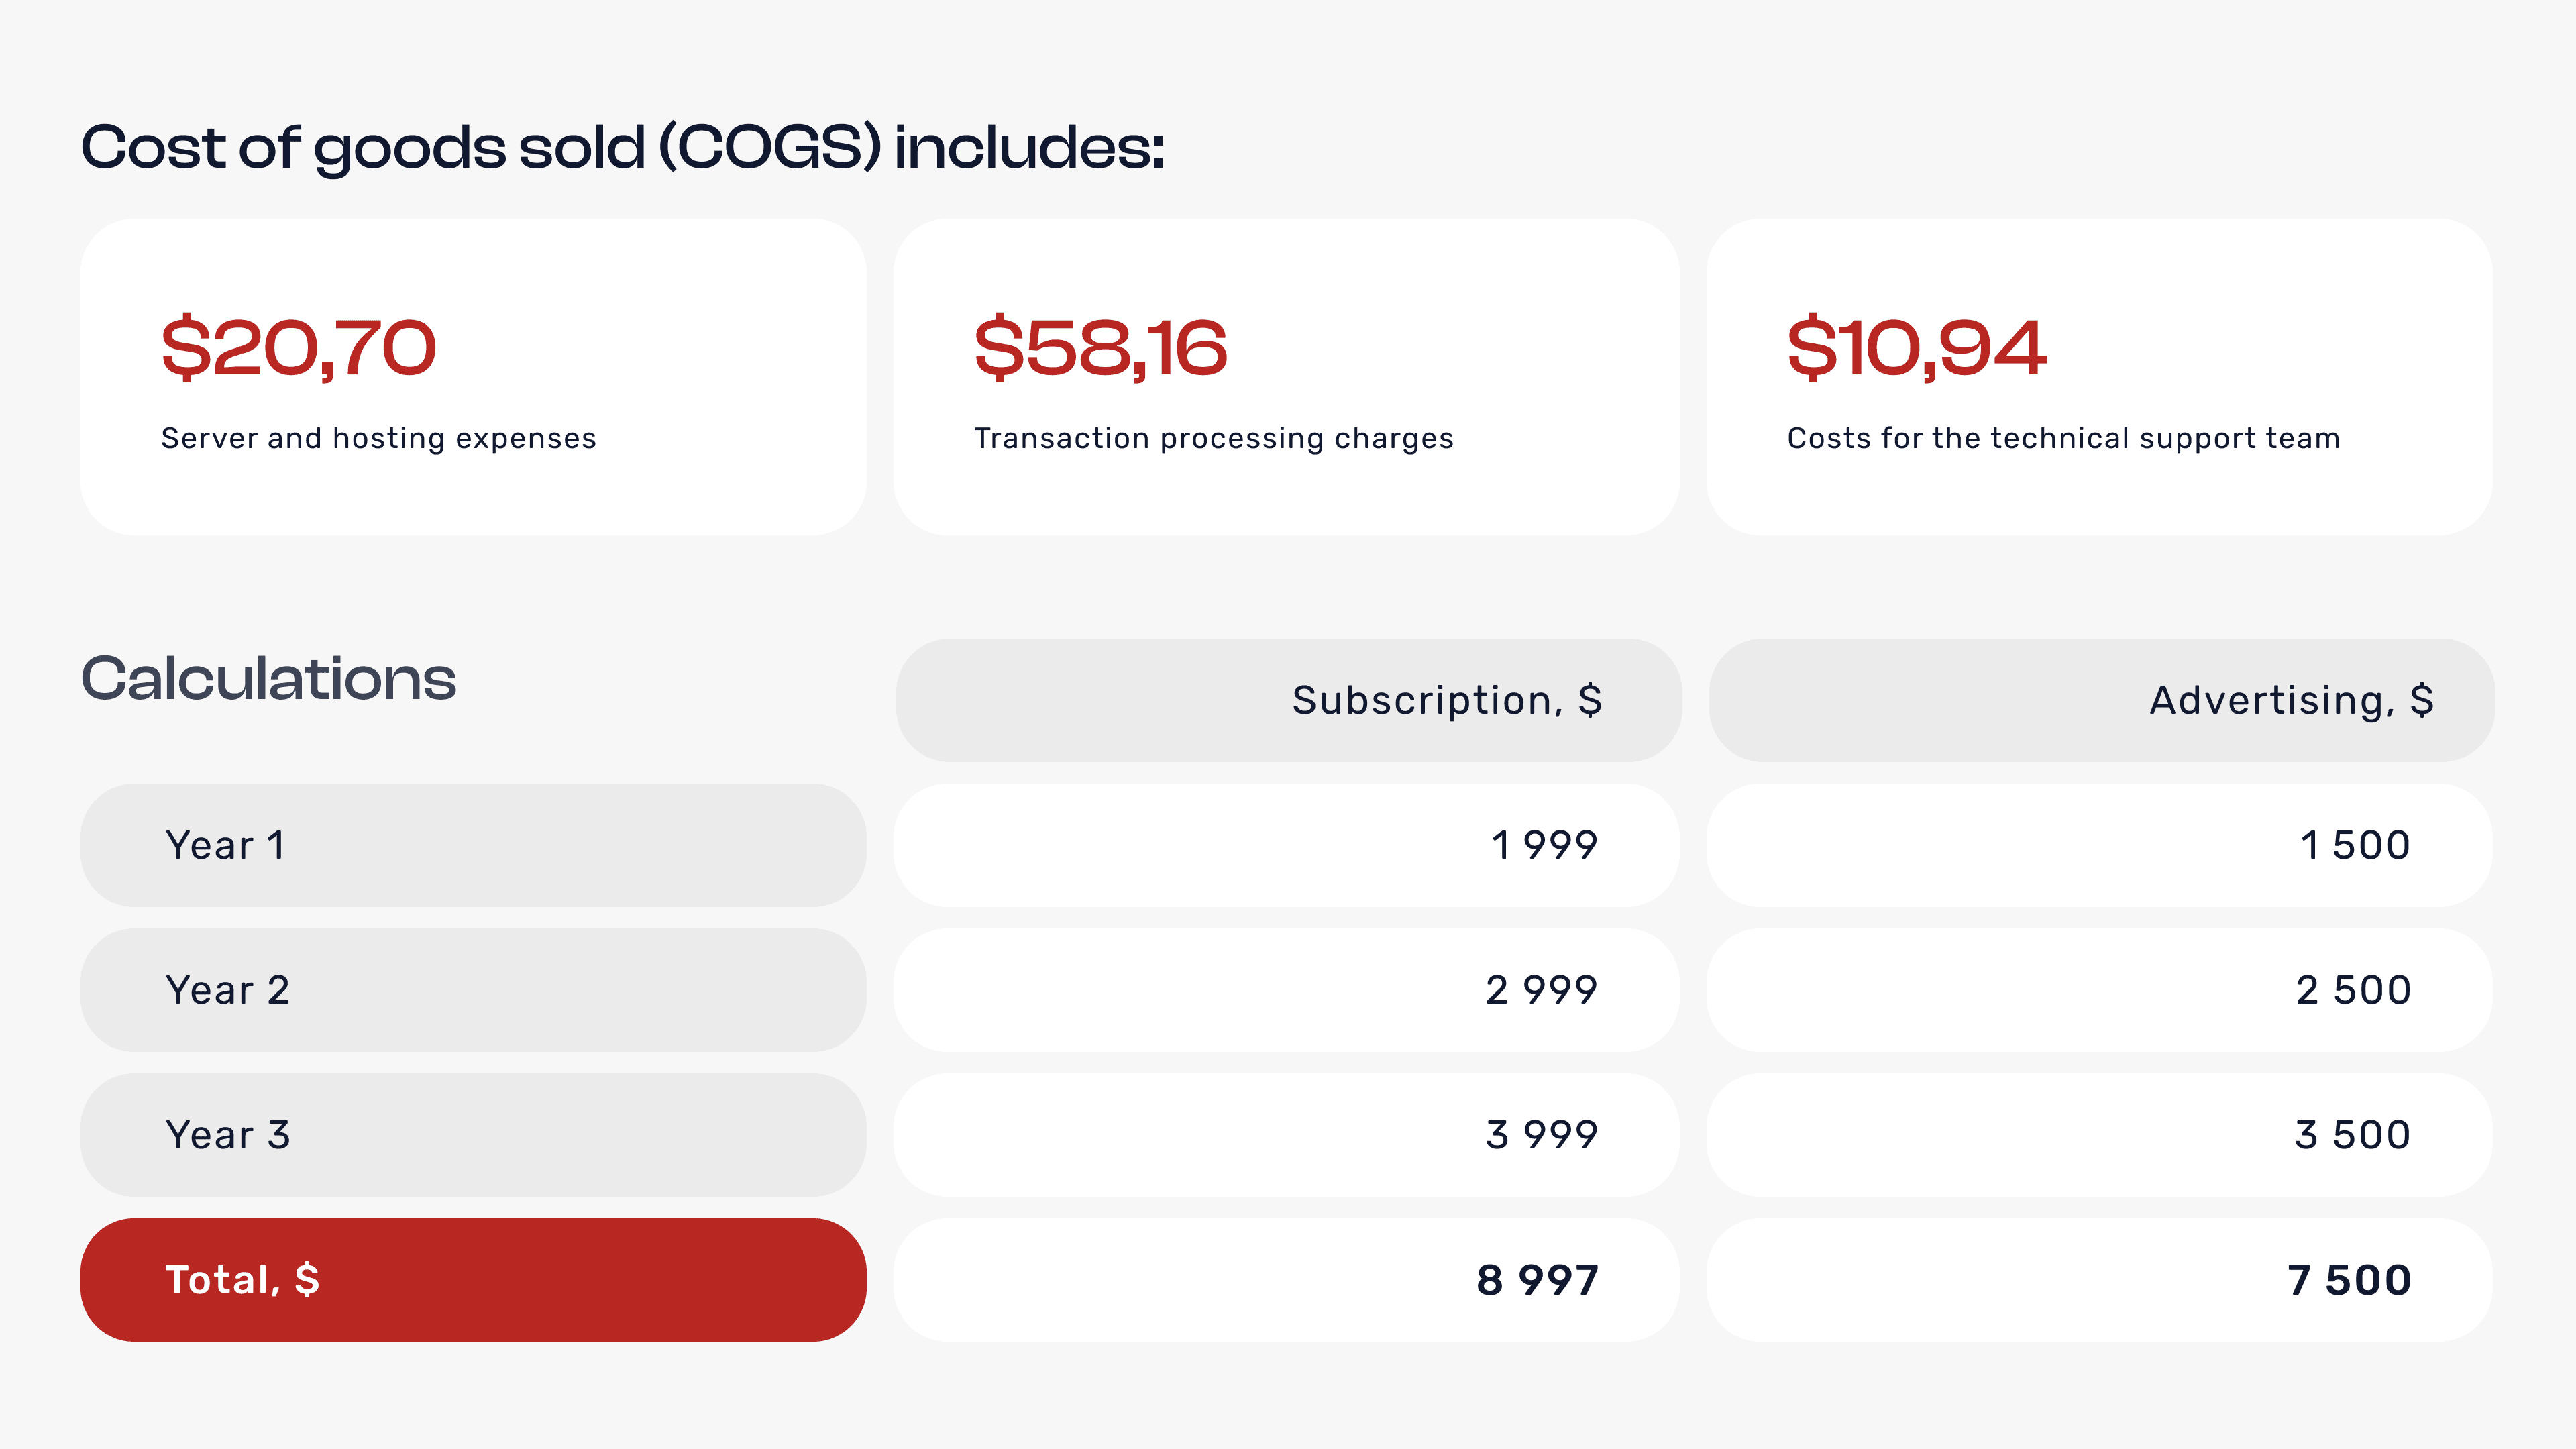Select the "Year 1" row label
Viewport: 2576px width, 1449px height.
click(226, 845)
